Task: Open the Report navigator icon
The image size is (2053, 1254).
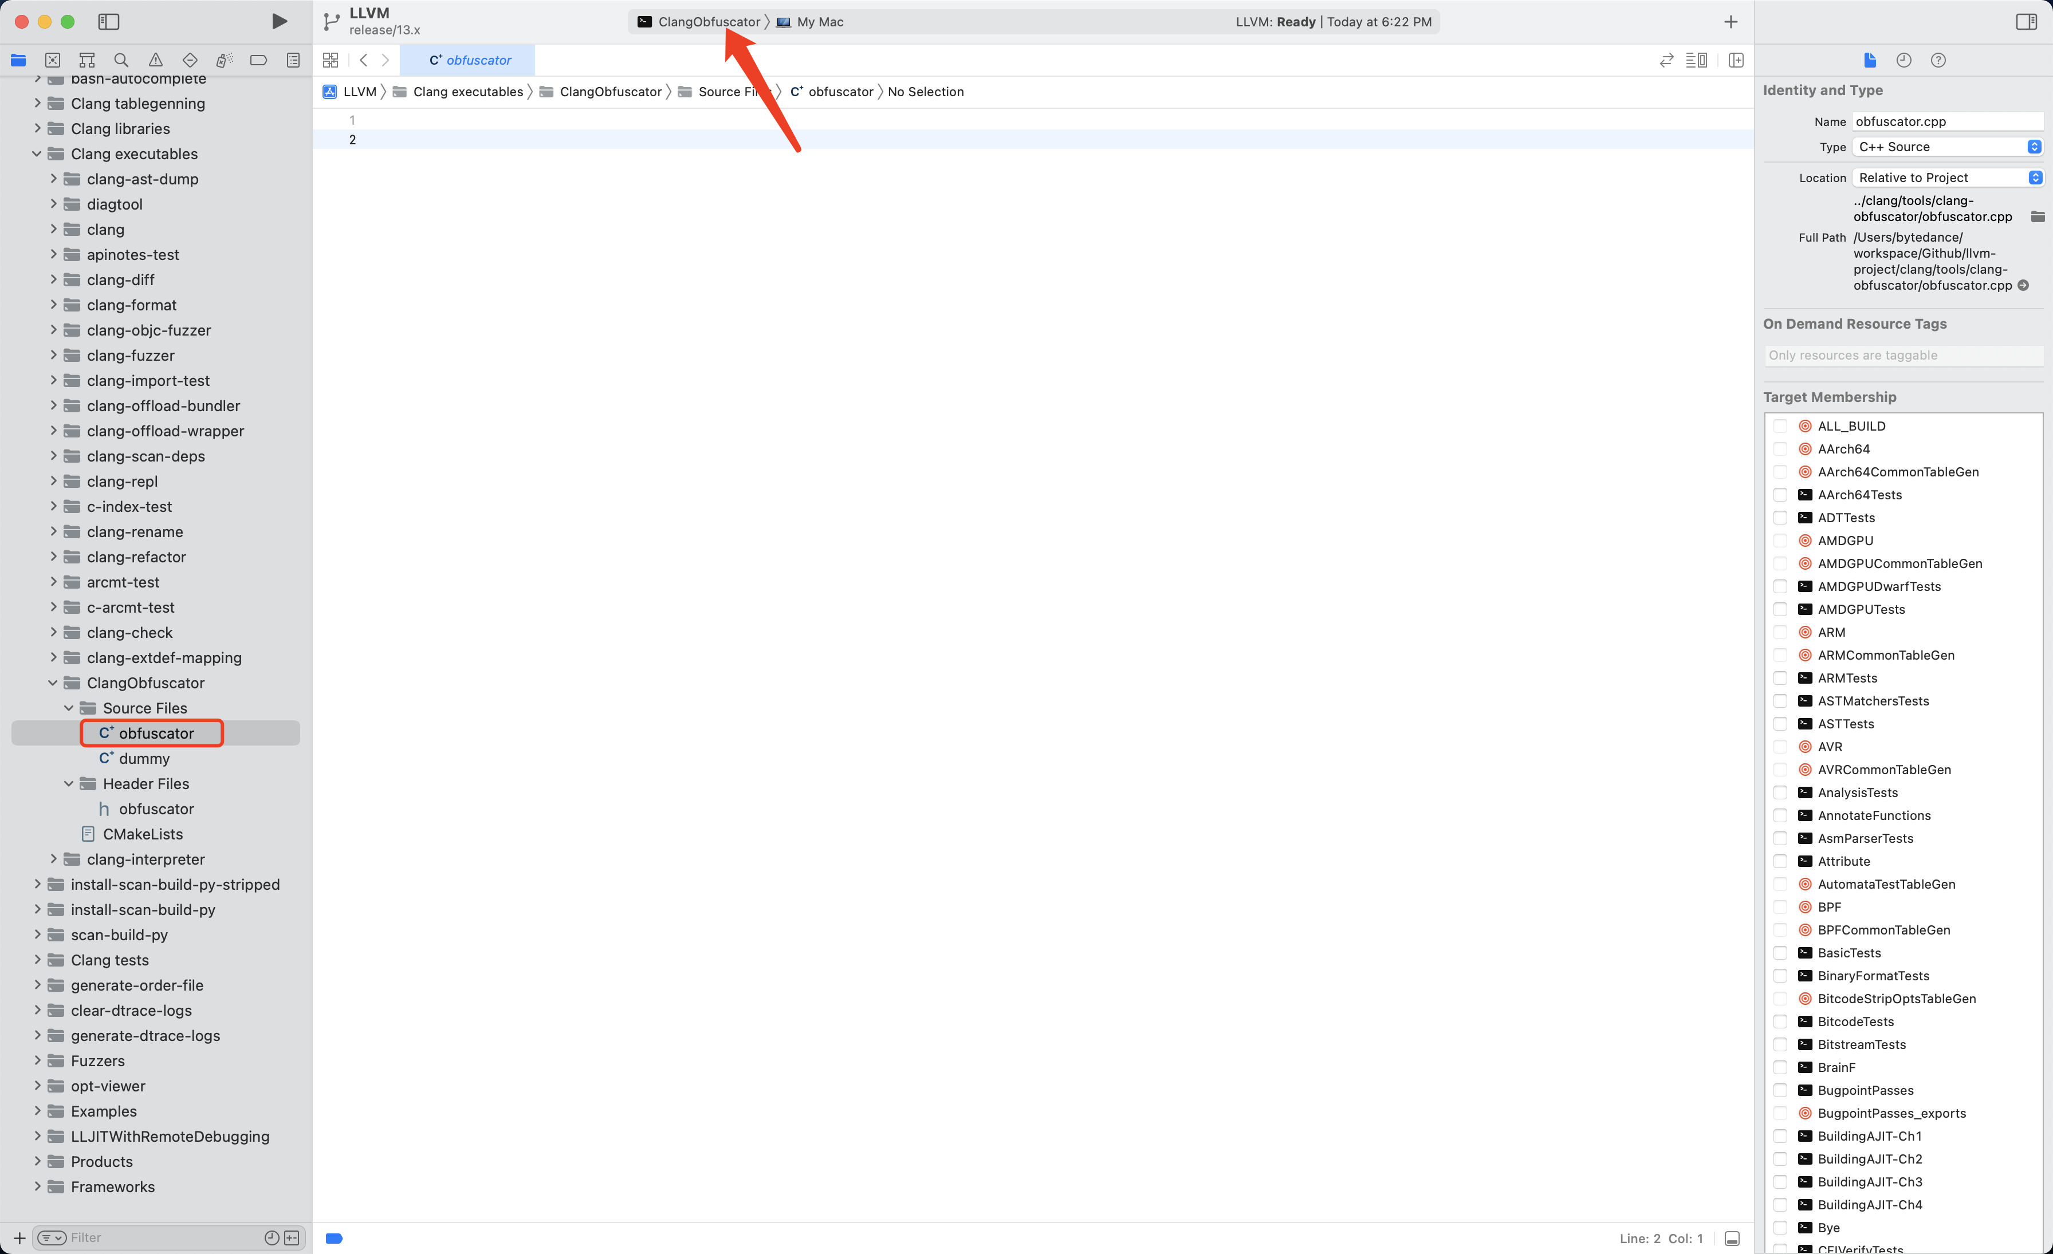Action: click(x=293, y=60)
